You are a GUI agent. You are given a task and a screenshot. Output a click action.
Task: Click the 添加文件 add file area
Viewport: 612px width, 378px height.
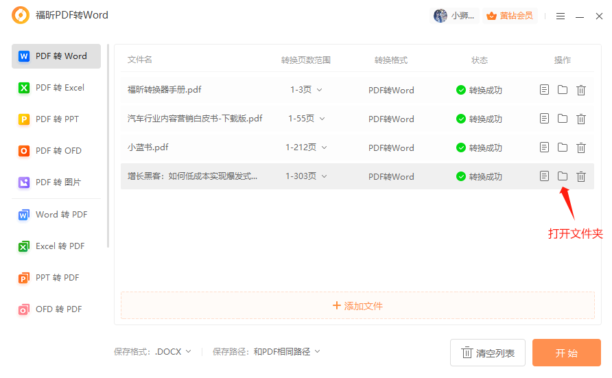pos(357,306)
